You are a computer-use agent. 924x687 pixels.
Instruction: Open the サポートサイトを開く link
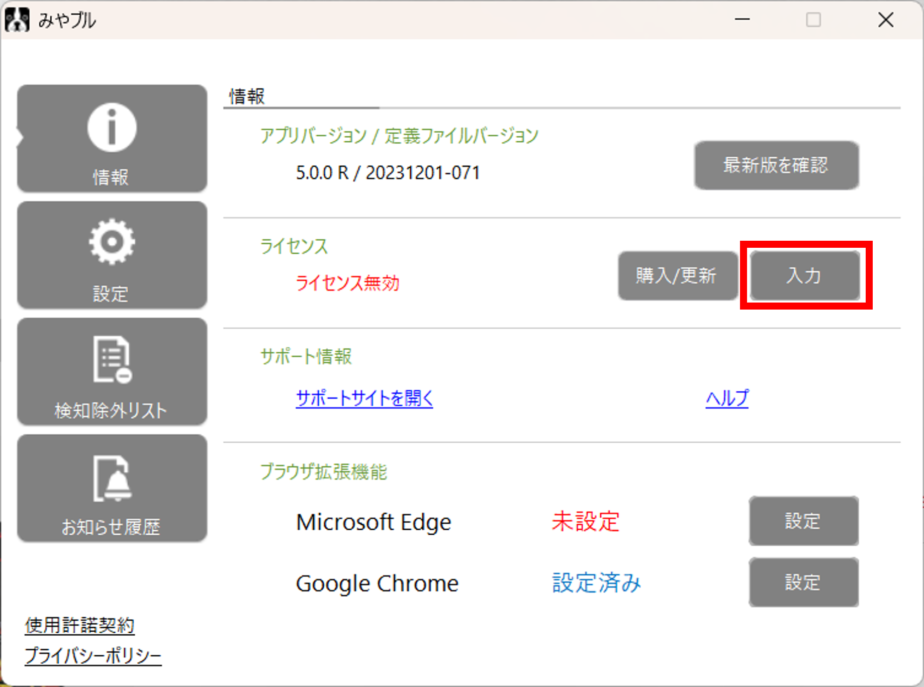pos(364,399)
